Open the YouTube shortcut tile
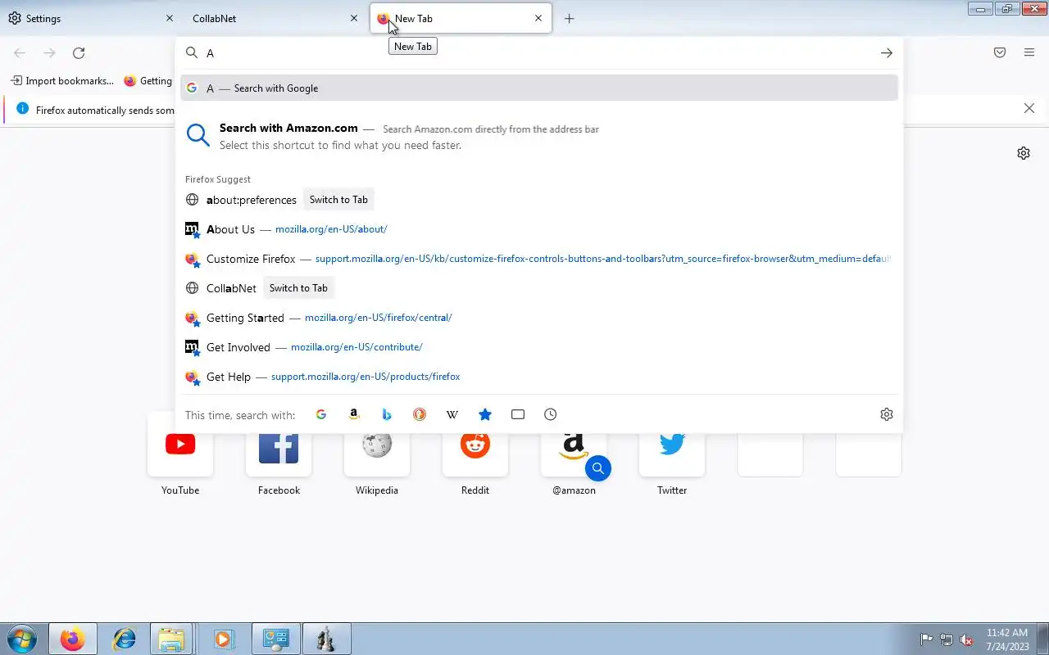 (180, 454)
